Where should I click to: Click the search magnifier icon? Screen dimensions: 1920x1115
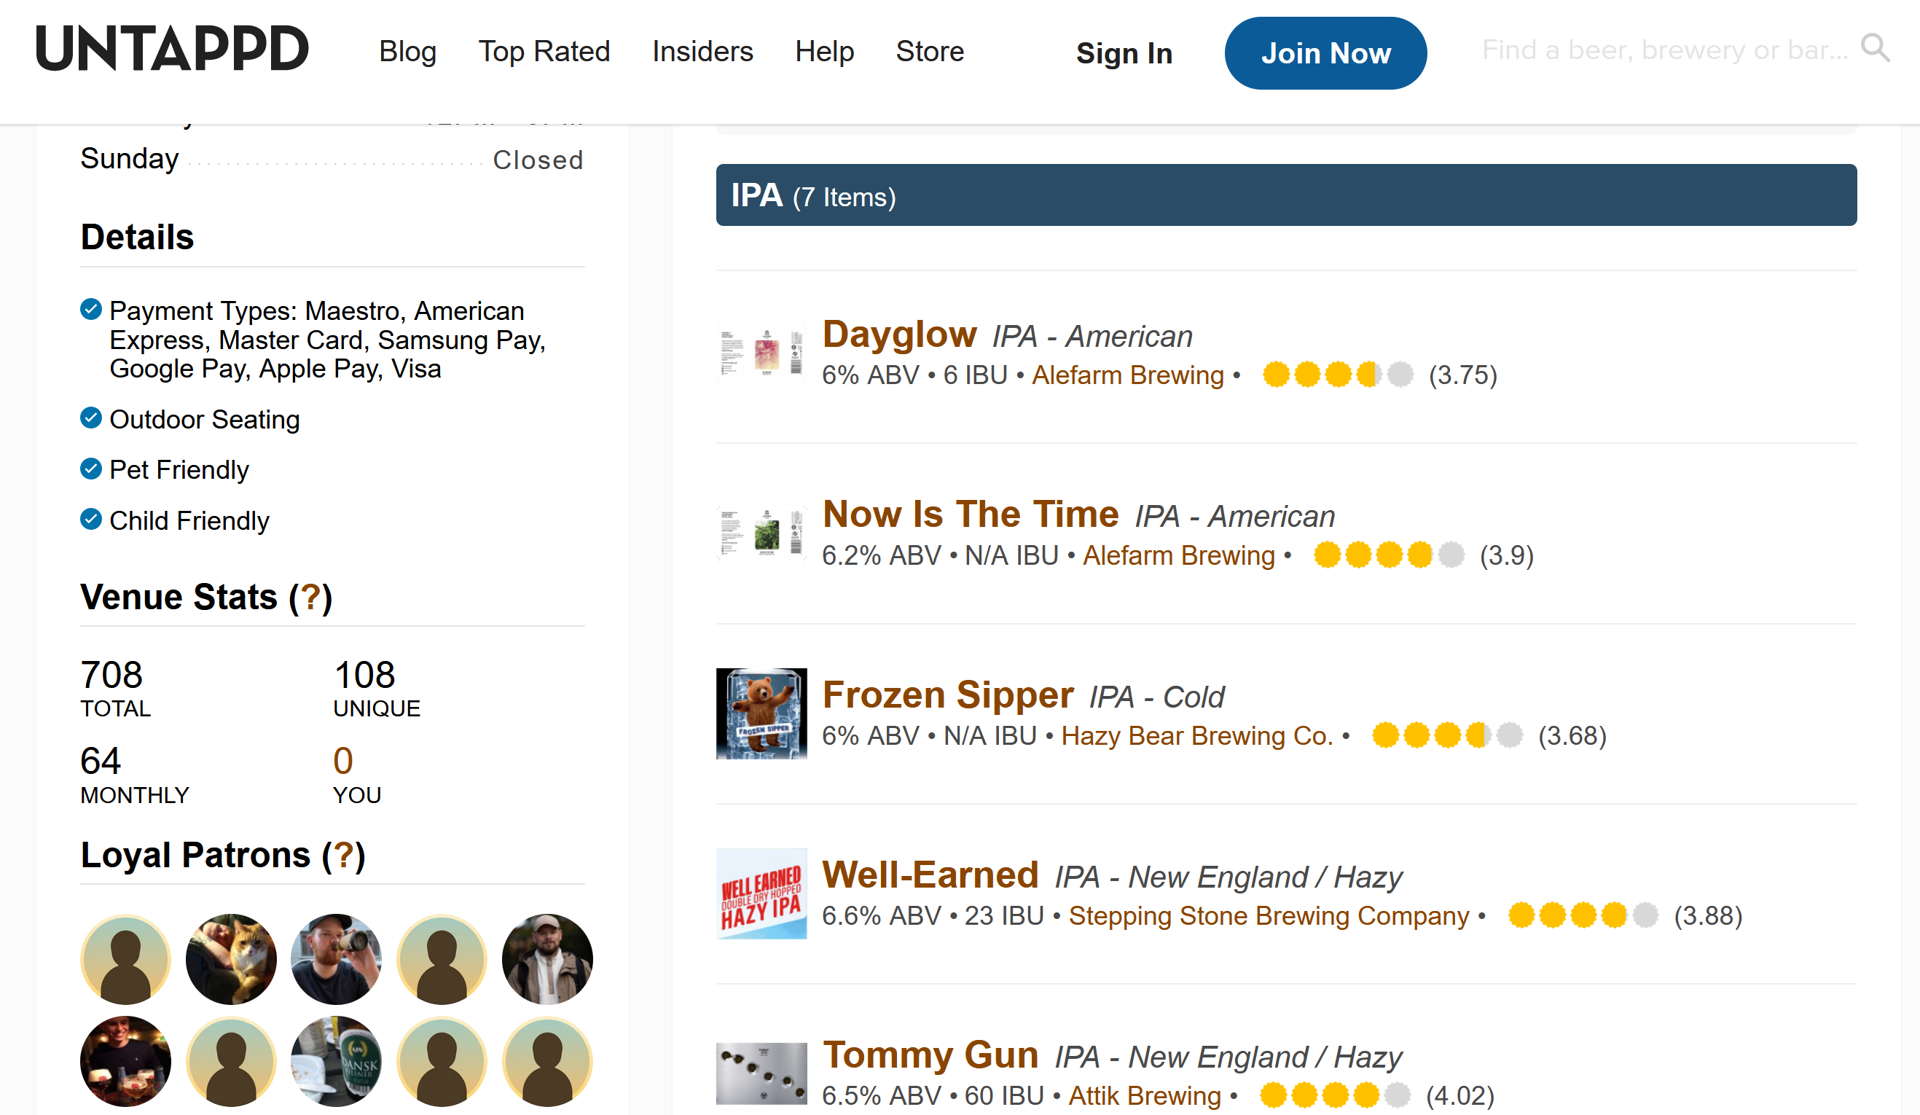pyautogui.click(x=1874, y=48)
